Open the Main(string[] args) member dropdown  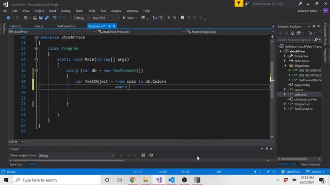coord(230,32)
